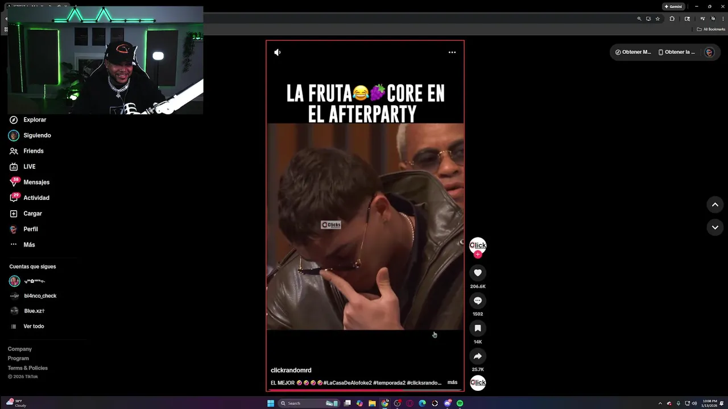Open Discord from the taskbar

(448, 403)
